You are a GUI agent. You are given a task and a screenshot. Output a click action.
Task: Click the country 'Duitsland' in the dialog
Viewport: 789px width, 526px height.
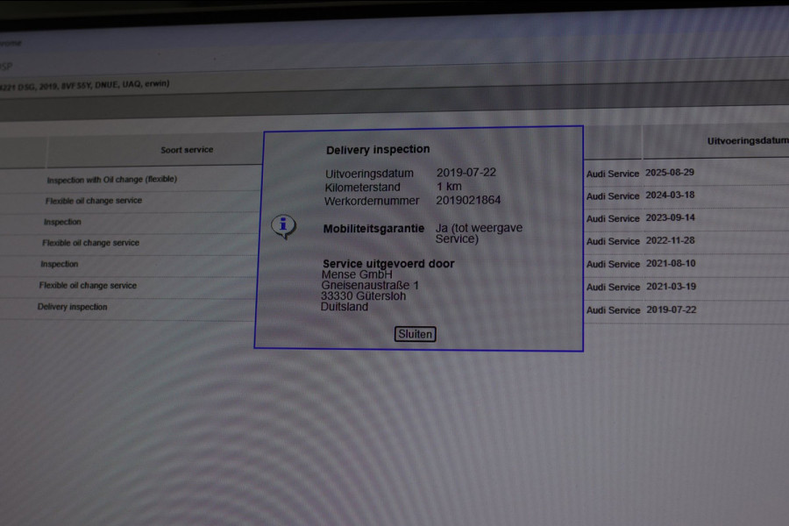(345, 307)
